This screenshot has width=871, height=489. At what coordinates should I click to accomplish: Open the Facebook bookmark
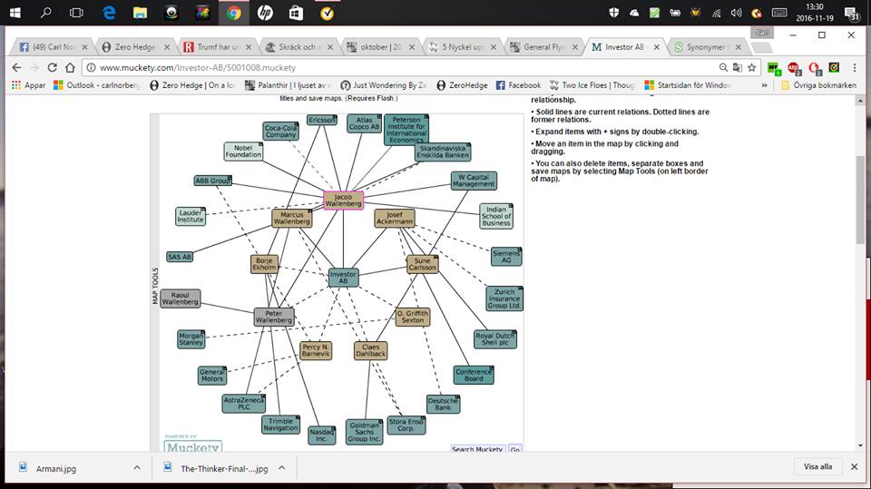pos(518,85)
